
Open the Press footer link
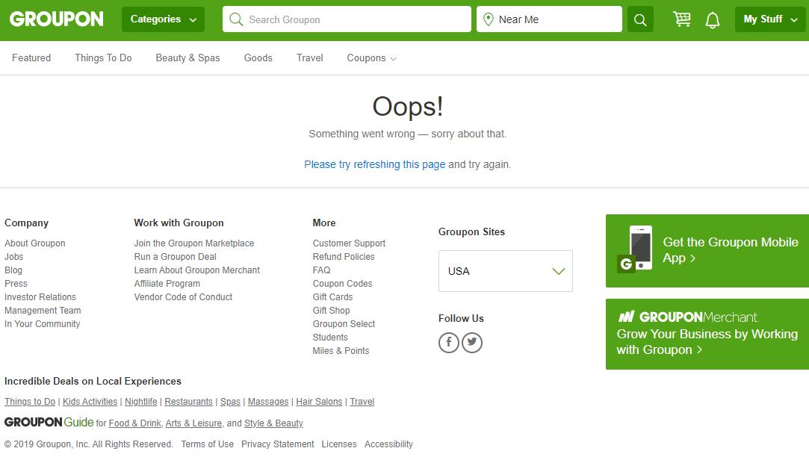click(16, 284)
